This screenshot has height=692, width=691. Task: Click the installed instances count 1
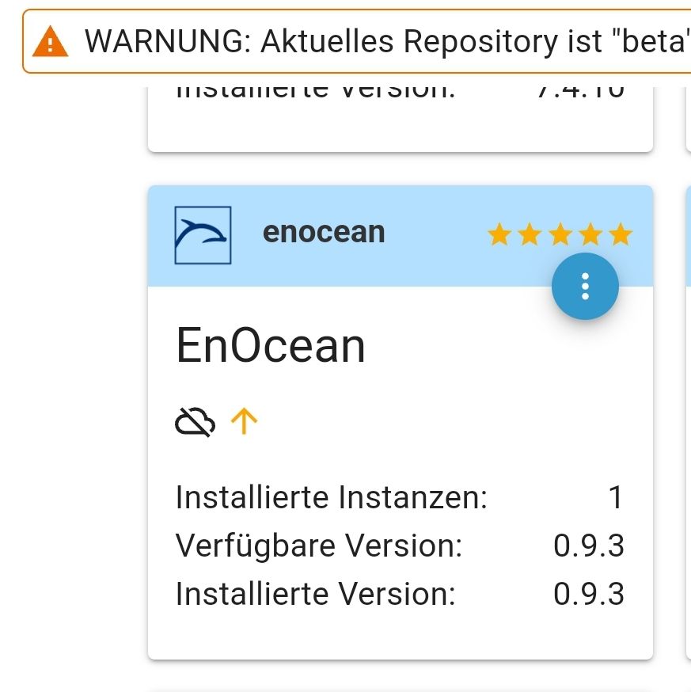616,497
